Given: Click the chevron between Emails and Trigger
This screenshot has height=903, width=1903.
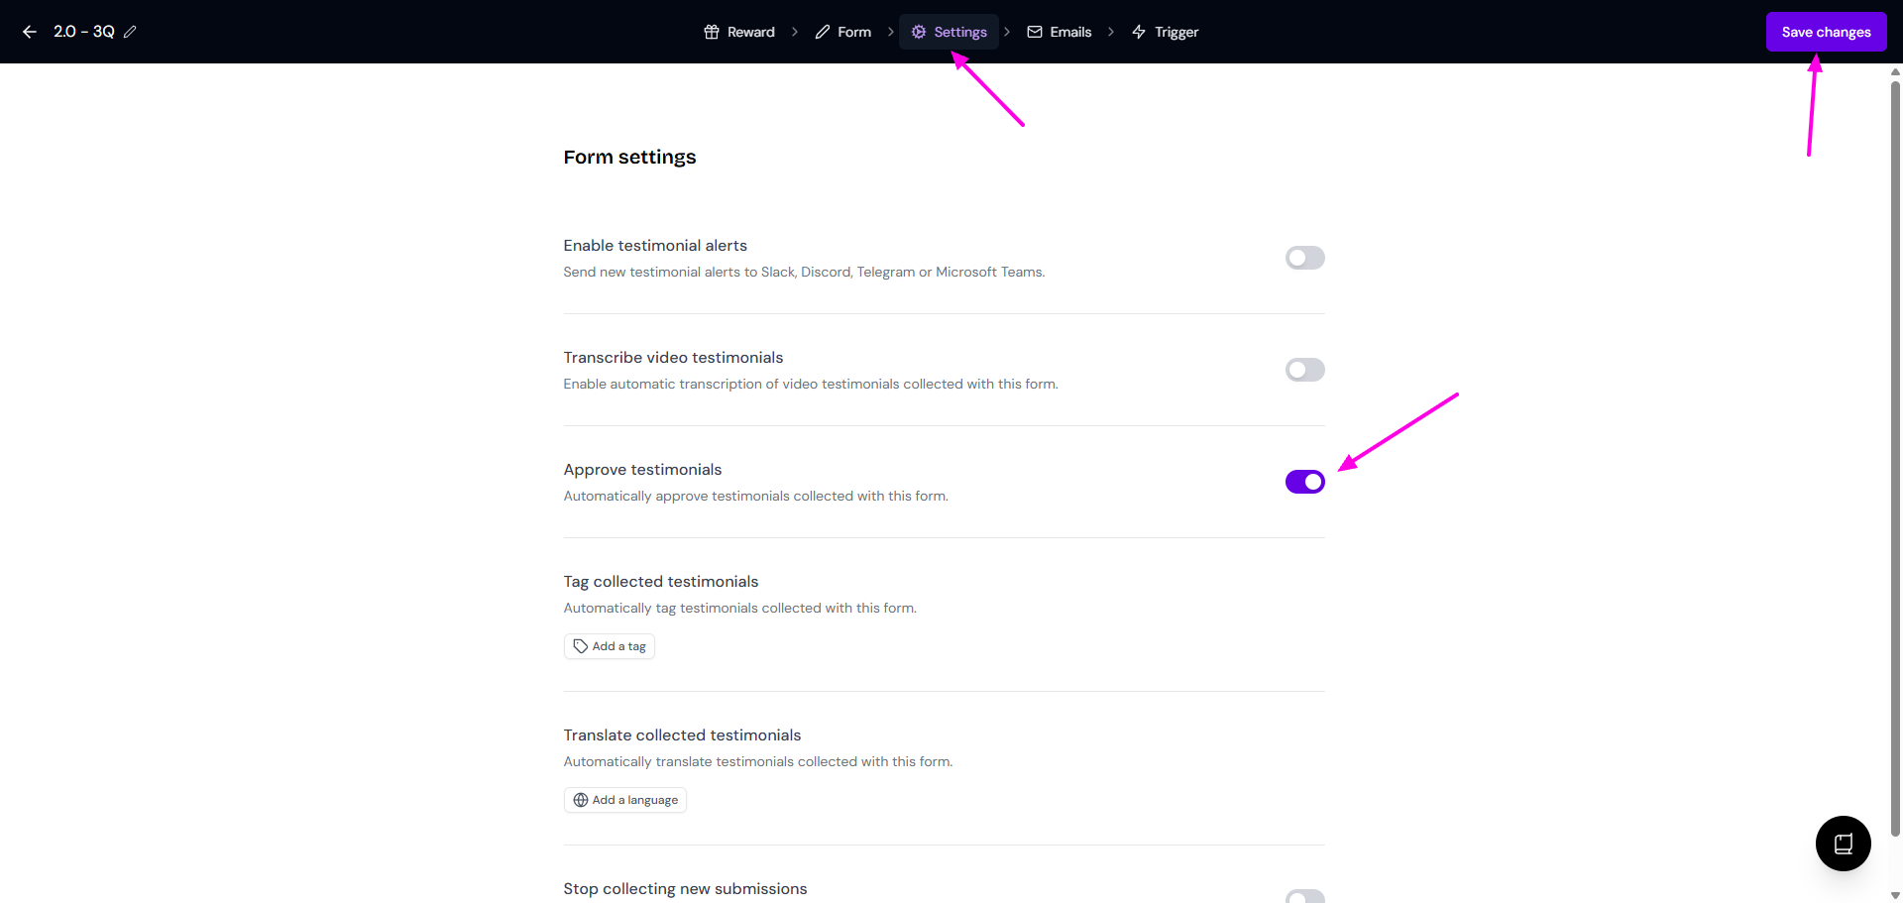Looking at the screenshot, I should pyautogui.click(x=1111, y=32).
